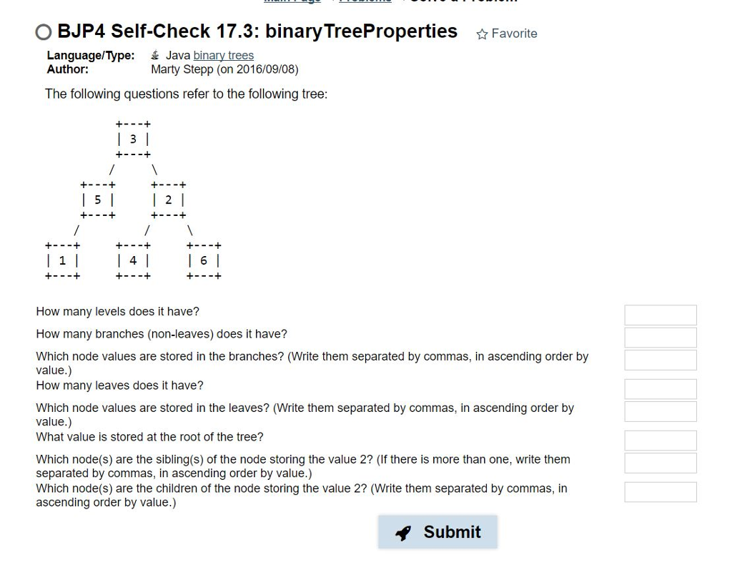Click the answer field for branch count
732x565 pixels.
click(x=661, y=337)
